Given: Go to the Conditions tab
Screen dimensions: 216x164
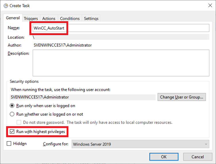Looking at the screenshot, I should click(x=70, y=18).
